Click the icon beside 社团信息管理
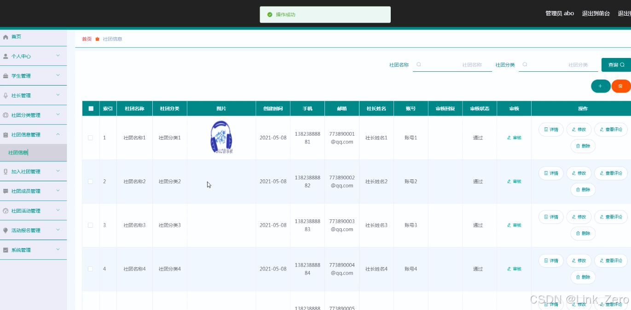This screenshot has width=631, height=310. click(x=6, y=135)
